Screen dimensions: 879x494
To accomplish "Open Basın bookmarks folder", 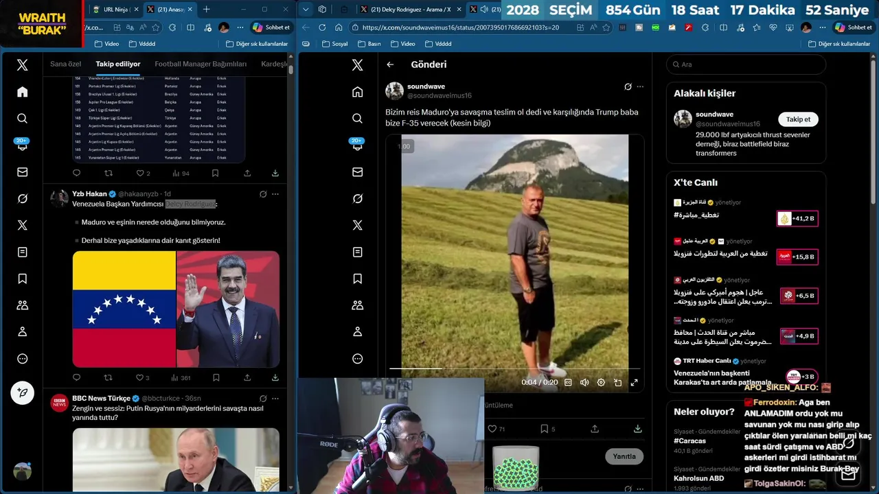I will click(x=369, y=43).
